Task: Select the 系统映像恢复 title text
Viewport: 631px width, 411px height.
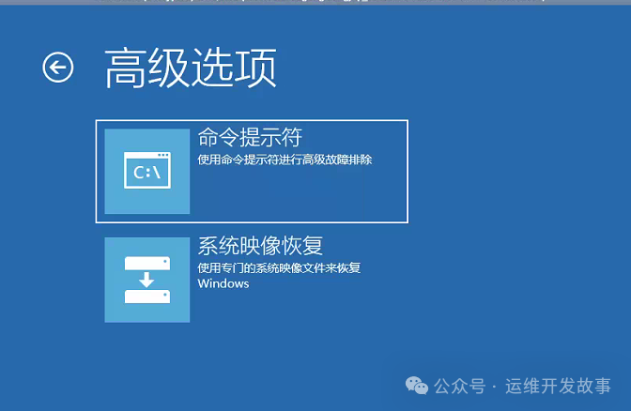Action: (x=260, y=246)
